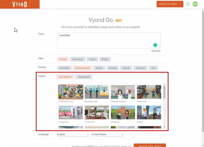The width and height of the screenshot is (204, 147).
Task: Click the BETA badge next to title
Action: pyautogui.click(x=118, y=20)
